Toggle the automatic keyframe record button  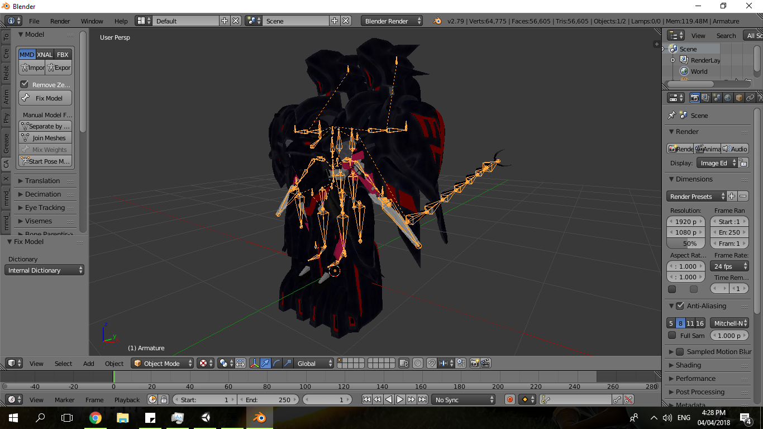509,399
